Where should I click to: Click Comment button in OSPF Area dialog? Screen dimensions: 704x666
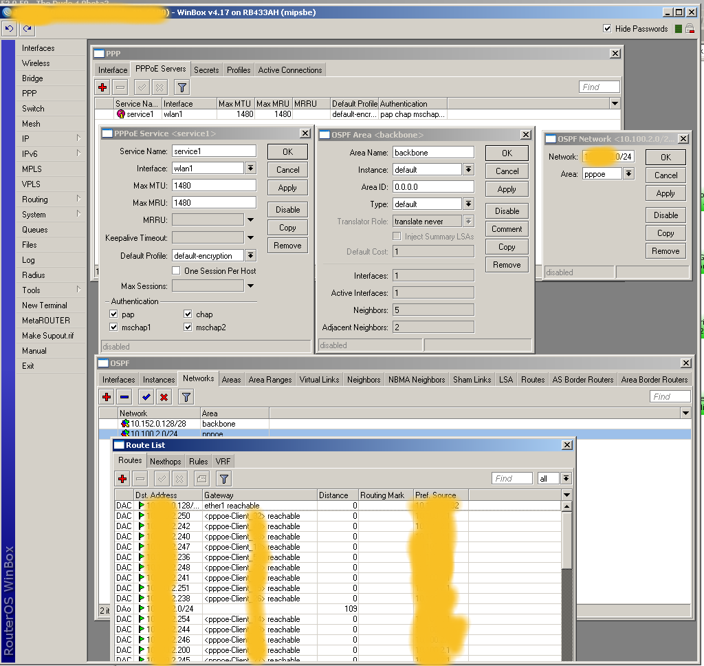click(x=507, y=229)
